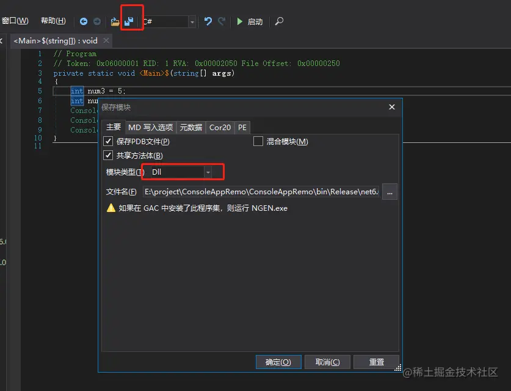
Task: Switch to the 元数据 tab
Action: click(191, 128)
